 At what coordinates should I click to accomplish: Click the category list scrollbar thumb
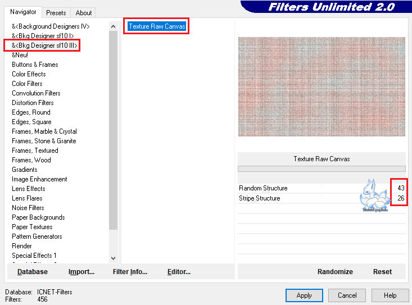113,130
